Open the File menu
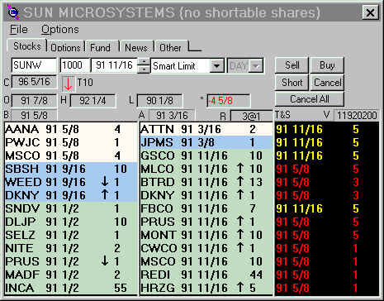384x301 pixels. 19,29
